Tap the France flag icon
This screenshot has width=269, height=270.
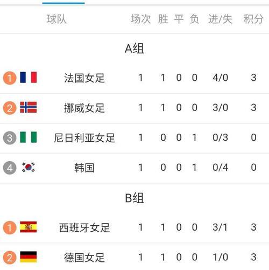pyautogui.click(x=29, y=78)
